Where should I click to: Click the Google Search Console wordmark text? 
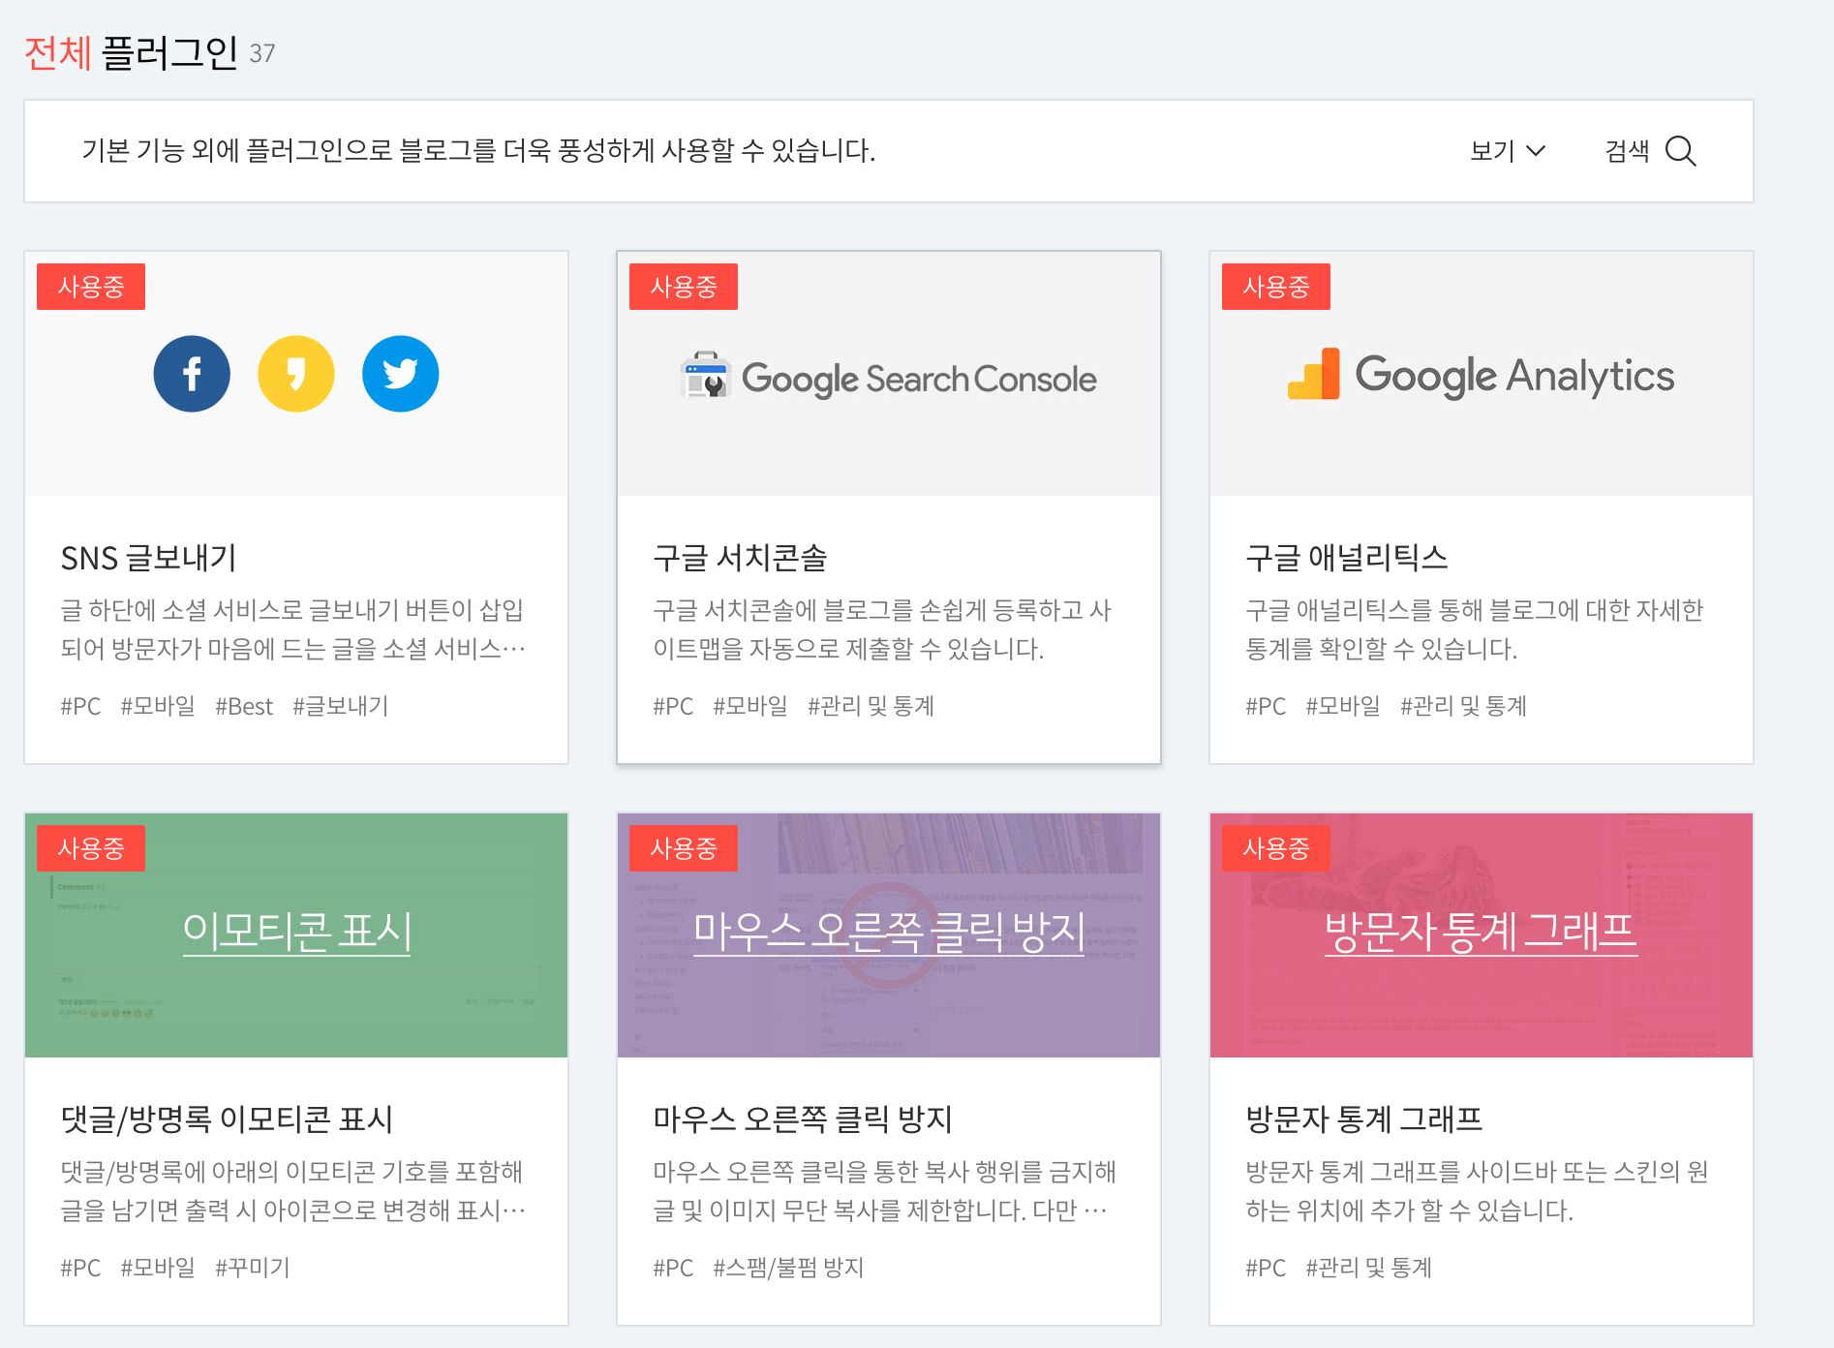pyautogui.click(x=919, y=379)
